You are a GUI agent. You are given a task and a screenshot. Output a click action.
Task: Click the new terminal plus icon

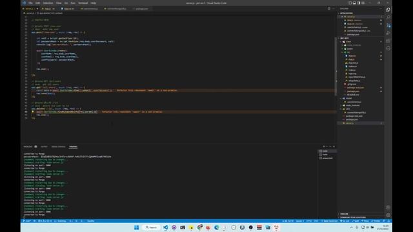pos(324,146)
